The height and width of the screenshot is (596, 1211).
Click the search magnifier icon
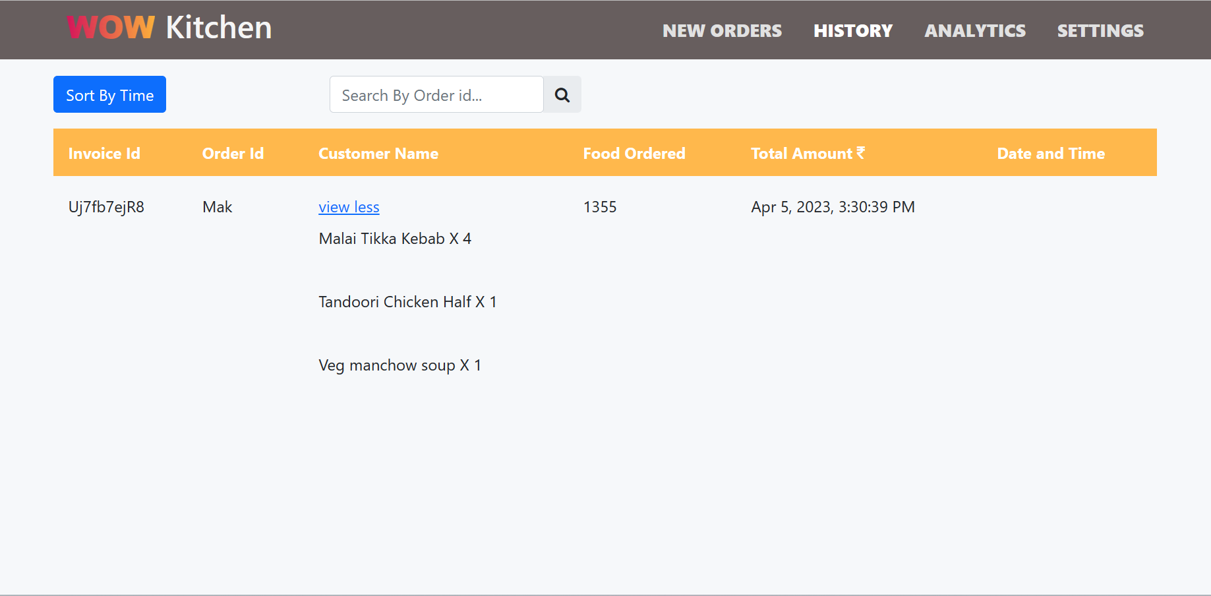(562, 94)
